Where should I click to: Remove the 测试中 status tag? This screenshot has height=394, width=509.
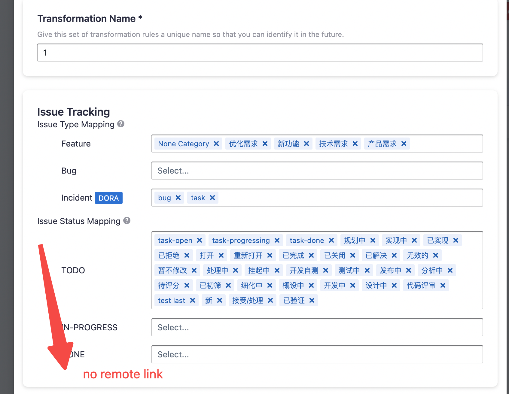click(x=367, y=270)
